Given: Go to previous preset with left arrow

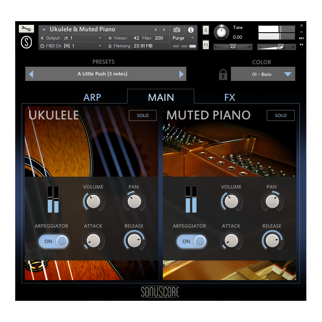Looking at the screenshot, I should coord(31,74).
